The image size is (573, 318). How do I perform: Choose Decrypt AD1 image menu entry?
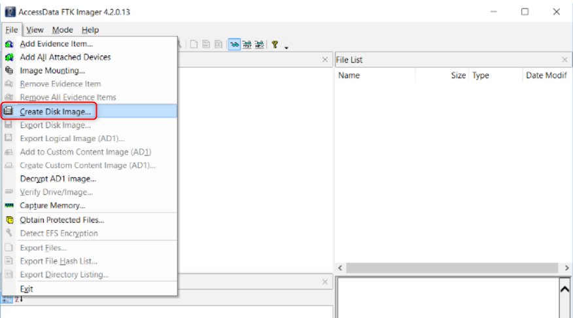pyautogui.click(x=58, y=178)
